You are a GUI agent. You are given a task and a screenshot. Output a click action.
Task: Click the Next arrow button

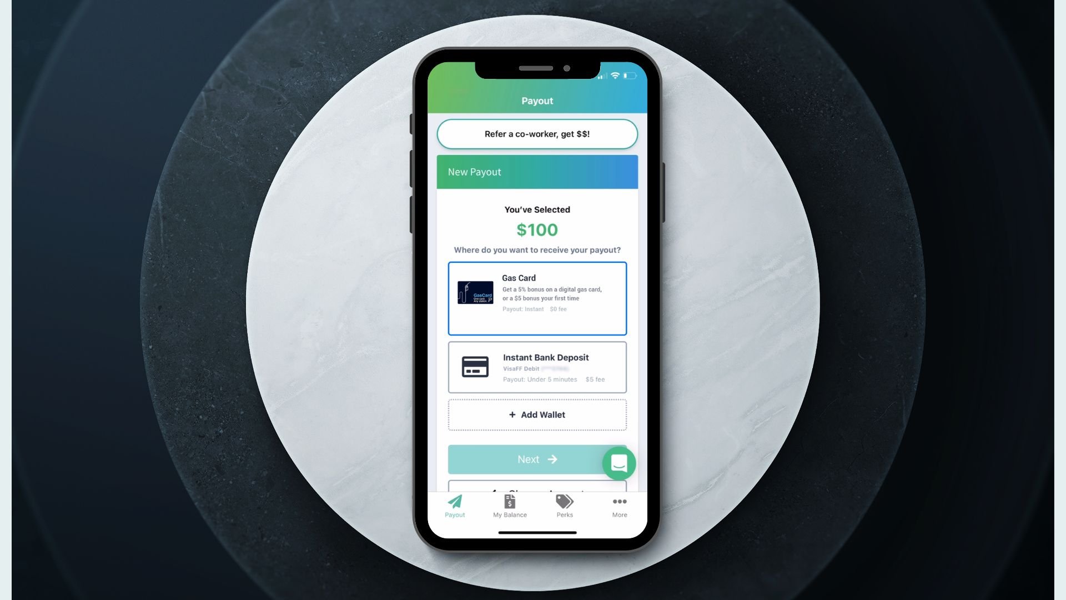click(537, 459)
